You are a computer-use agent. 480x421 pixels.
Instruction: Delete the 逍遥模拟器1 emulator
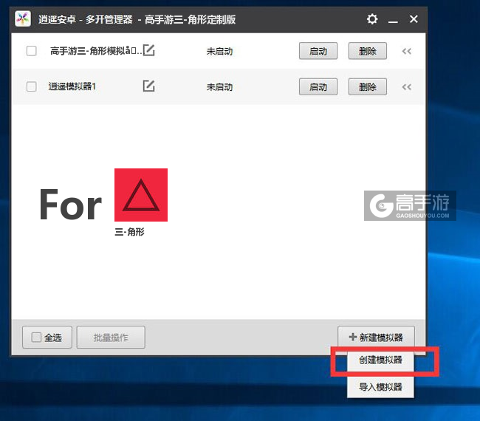click(367, 86)
